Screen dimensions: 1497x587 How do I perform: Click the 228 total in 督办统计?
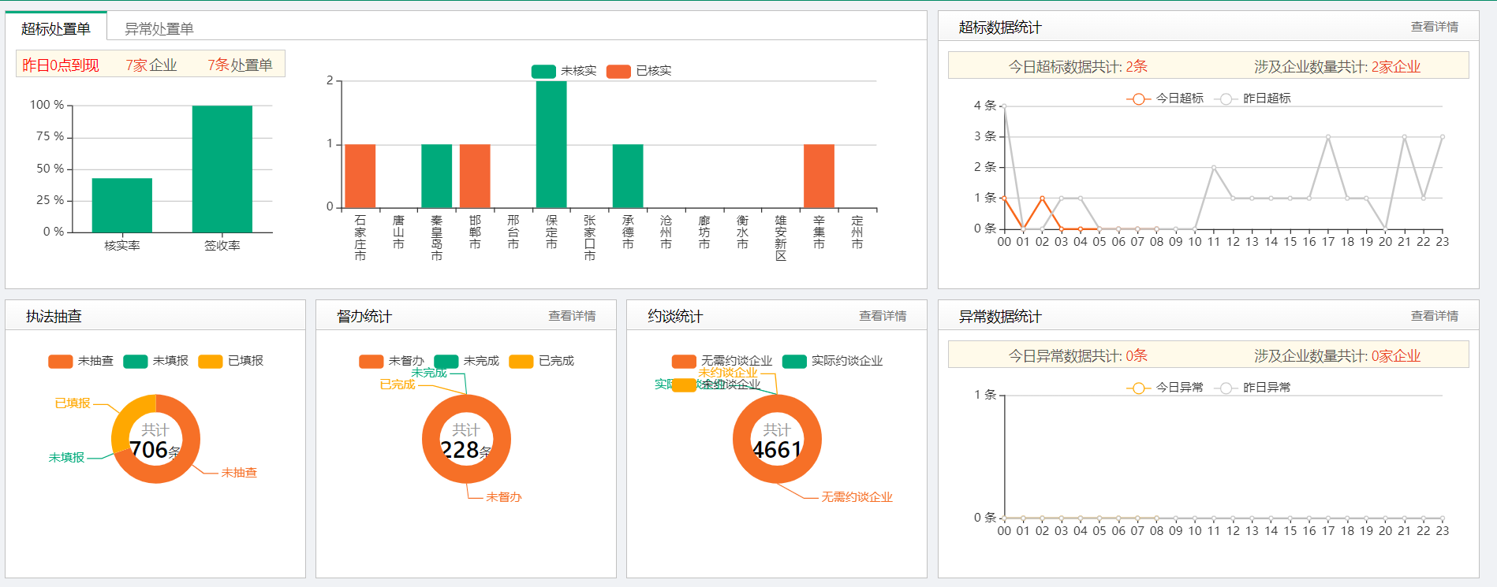click(x=460, y=450)
